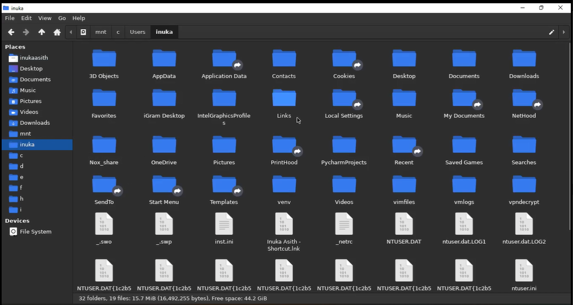The width and height of the screenshot is (573, 305).
Task: Go to parent folder with up arrow
Action: point(41,32)
